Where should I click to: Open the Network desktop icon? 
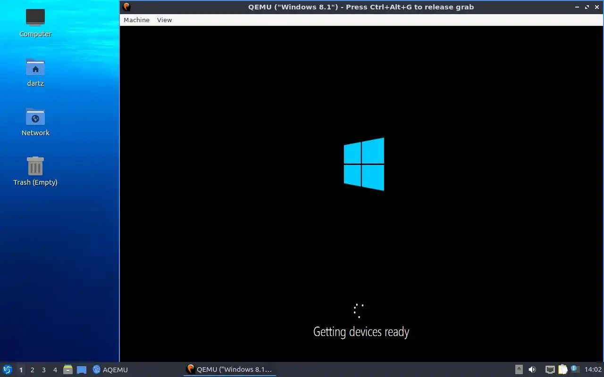click(x=35, y=122)
